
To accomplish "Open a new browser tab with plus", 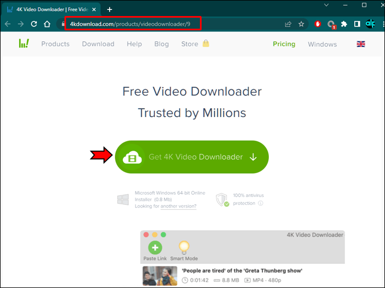I will (110, 9).
